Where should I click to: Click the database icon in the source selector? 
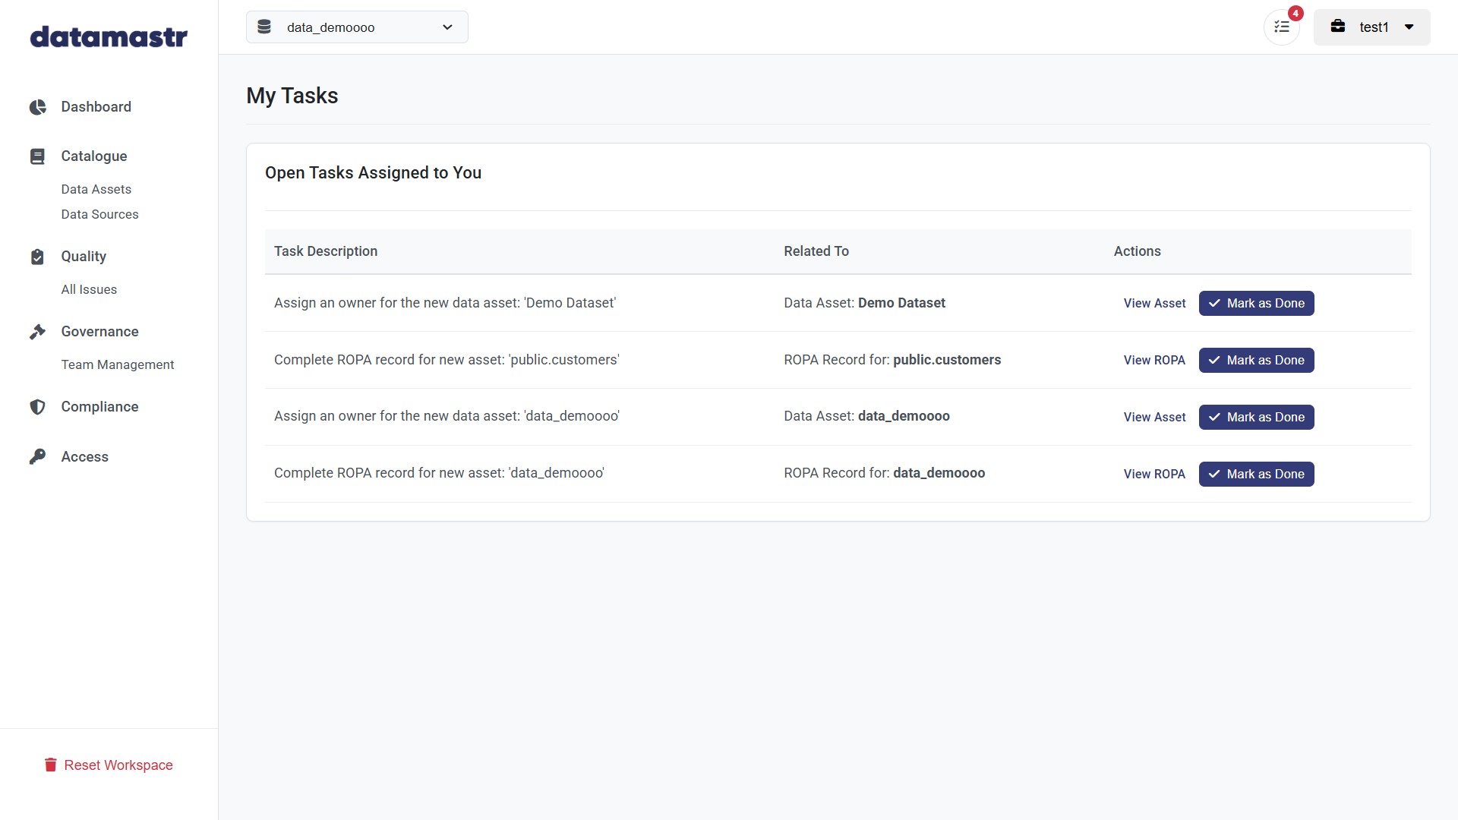pos(264,27)
